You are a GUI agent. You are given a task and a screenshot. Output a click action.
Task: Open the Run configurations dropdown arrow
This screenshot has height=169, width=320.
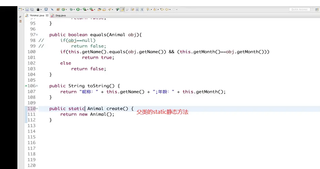[81, 10]
